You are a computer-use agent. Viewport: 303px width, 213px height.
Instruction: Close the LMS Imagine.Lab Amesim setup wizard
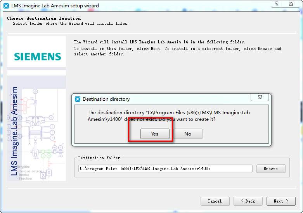[291, 4]
